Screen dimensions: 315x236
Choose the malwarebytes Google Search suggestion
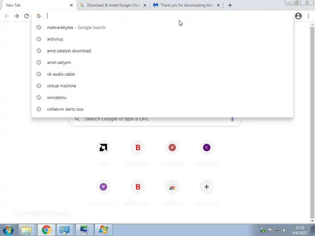click(x=162, y=27)
